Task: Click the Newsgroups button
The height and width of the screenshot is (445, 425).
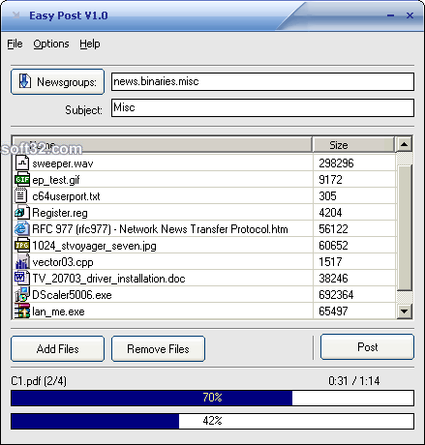Action: pos(57,81)
